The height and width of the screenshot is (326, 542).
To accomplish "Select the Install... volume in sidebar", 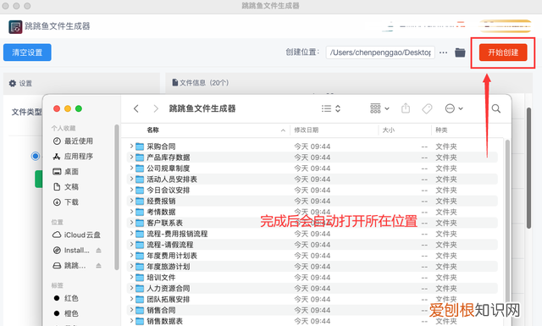I will pyautogui.click(x=71, y=250).
